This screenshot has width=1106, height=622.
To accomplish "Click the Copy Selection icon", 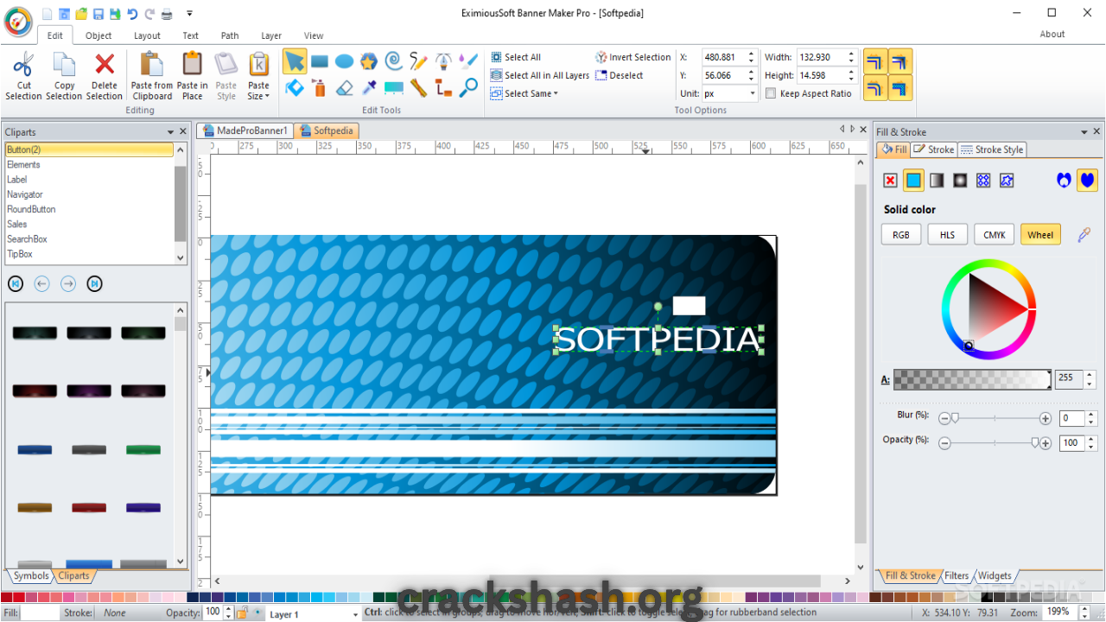I will click(x=64, y=65).
